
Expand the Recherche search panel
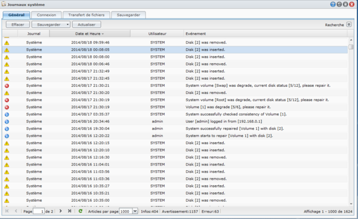coord(348,24)
